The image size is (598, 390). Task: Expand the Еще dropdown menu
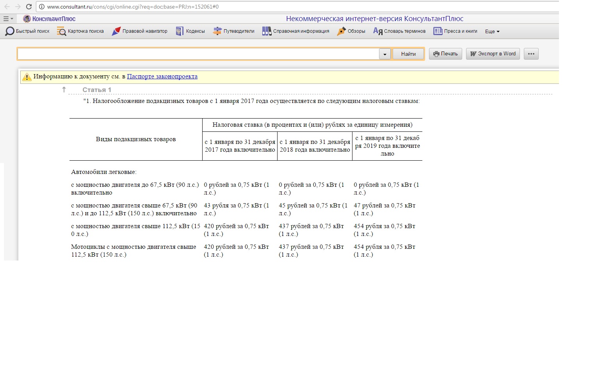coord(492,32)
